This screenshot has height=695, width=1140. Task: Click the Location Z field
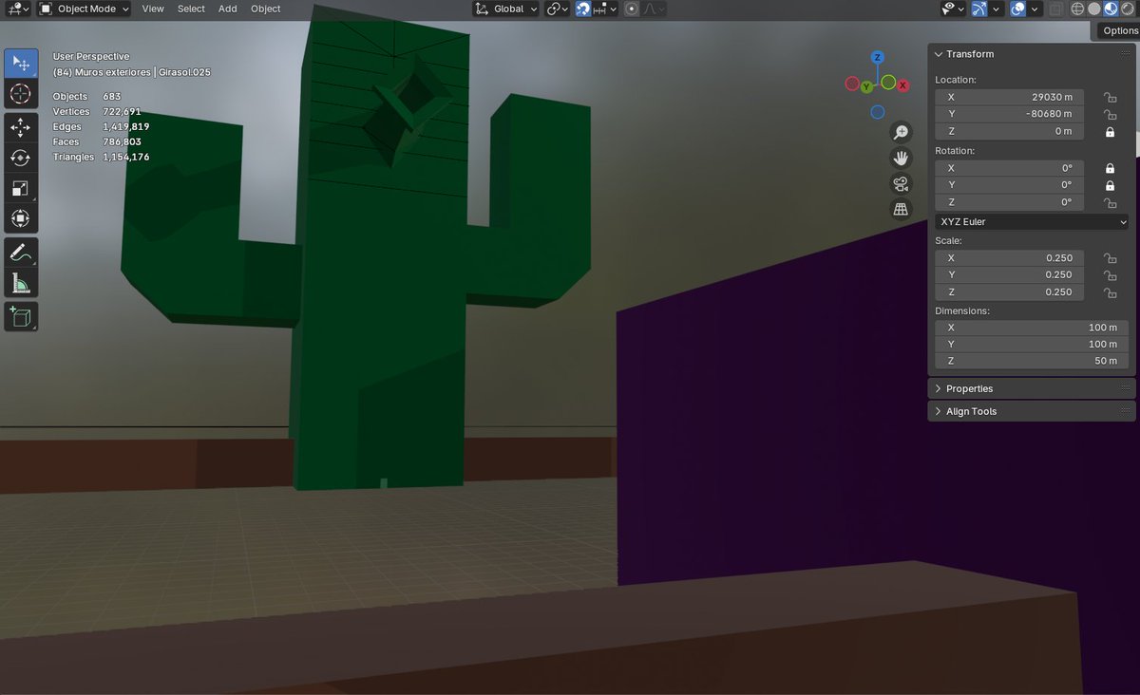click(x=1009, y=131)
